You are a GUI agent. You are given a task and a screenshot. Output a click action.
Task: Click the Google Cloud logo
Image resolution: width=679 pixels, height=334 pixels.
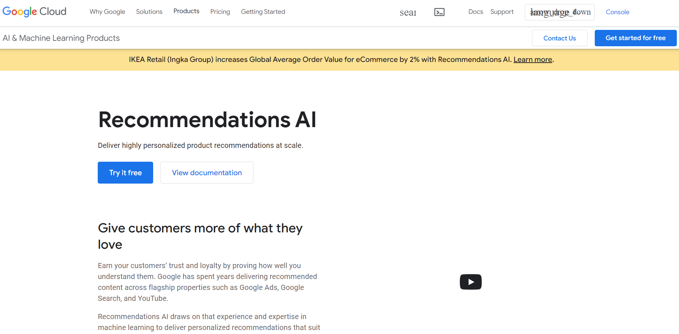[34, 12]
